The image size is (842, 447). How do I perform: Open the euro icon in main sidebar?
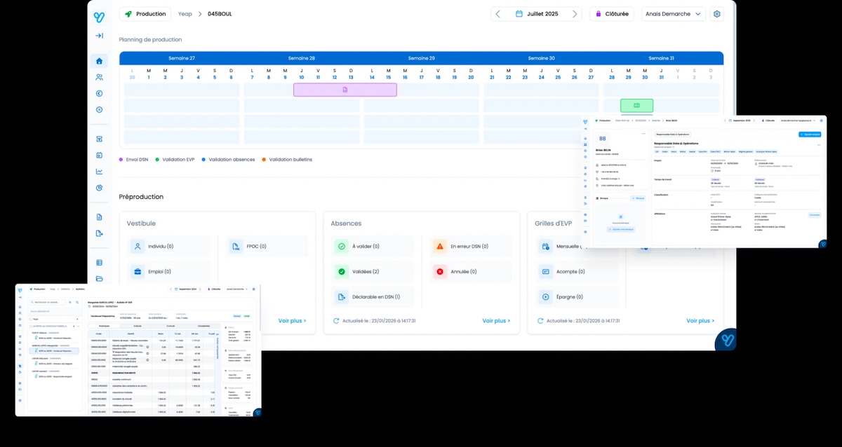99,93
